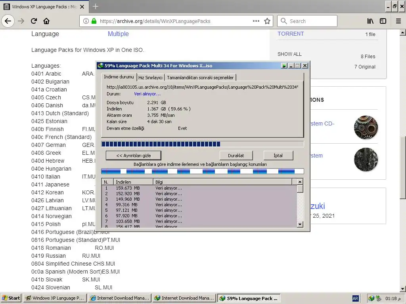406x304 pixels.
Task: Click the page scrollbar up arrow
Action: pyautogui.click(x=403, y=32)
